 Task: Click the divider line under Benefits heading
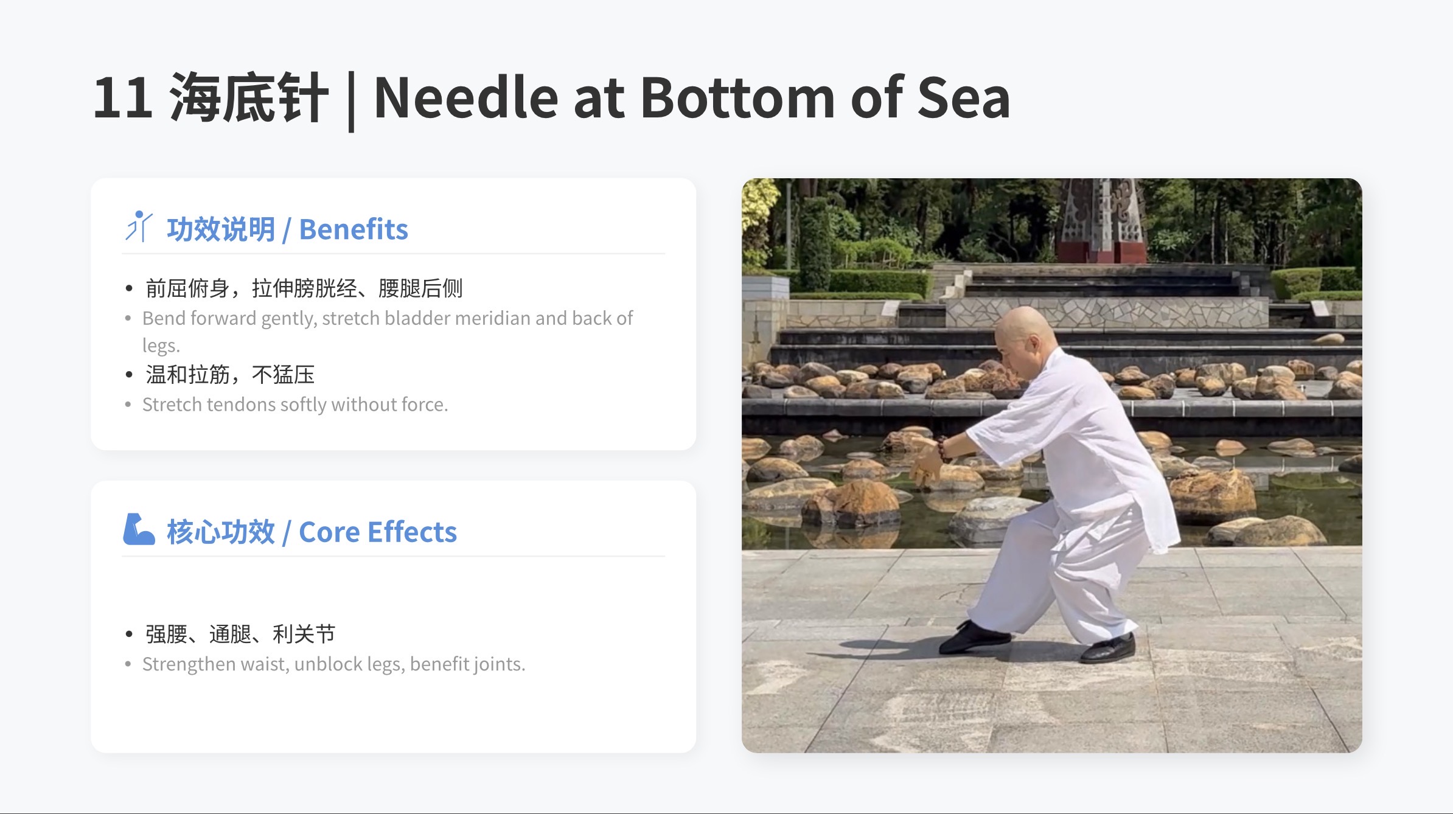(394, 254)
